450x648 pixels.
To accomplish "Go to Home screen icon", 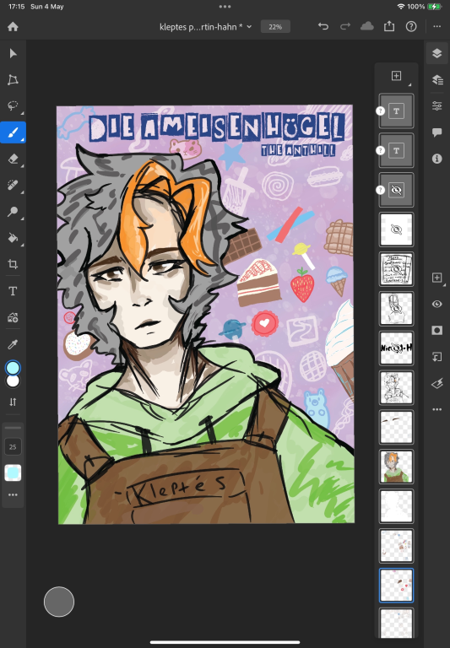I will [13, 27].
